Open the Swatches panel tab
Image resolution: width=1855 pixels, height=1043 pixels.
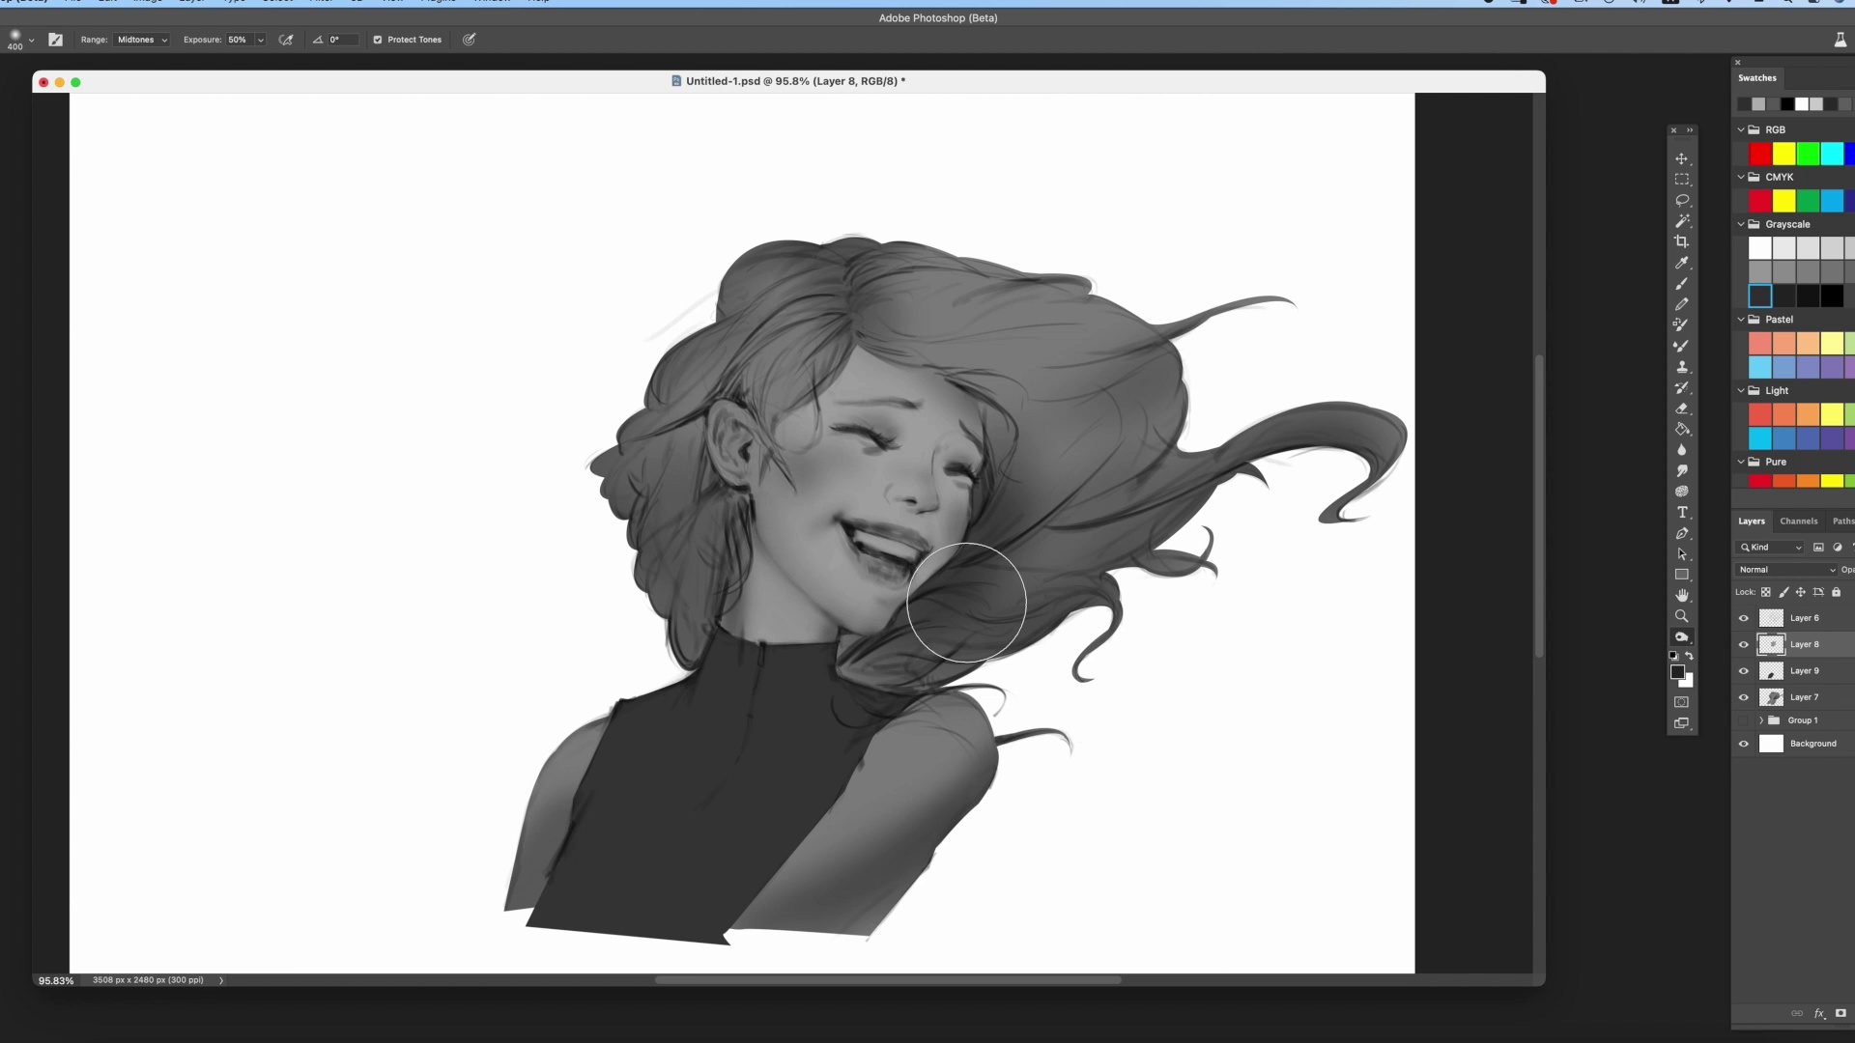pos(1756,78)
